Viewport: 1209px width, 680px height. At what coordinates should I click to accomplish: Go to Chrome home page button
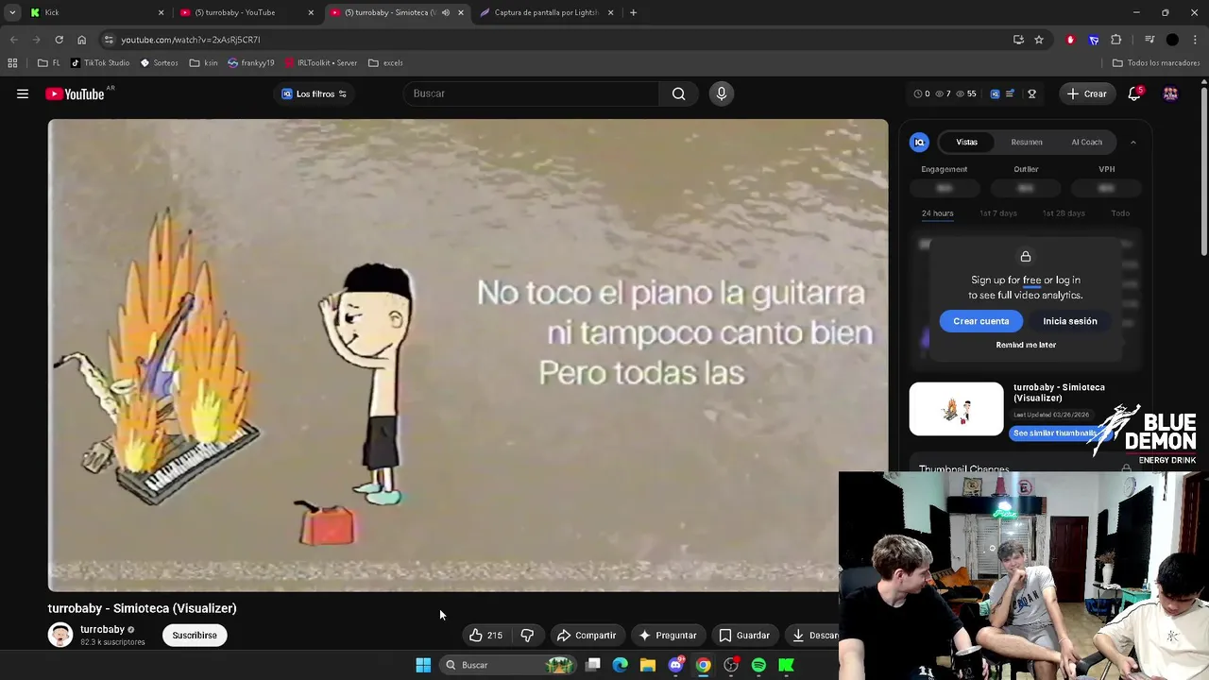81,40
